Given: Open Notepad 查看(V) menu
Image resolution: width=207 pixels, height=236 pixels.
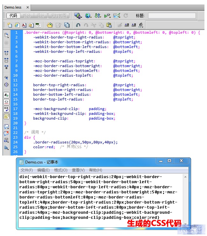Looking at the screenshot, I should [x=78, y=170].
